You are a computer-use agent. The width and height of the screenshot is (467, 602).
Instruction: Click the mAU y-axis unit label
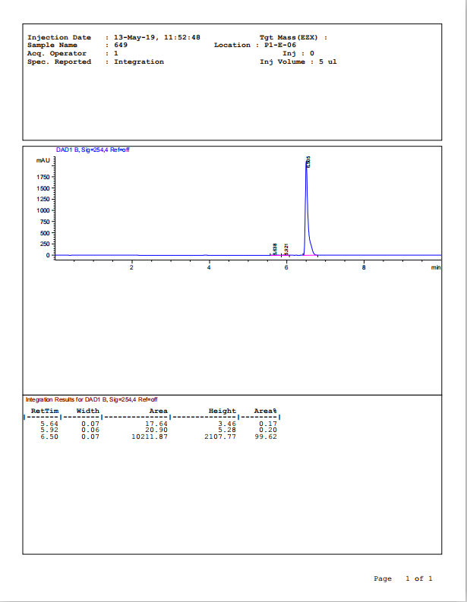43,160
